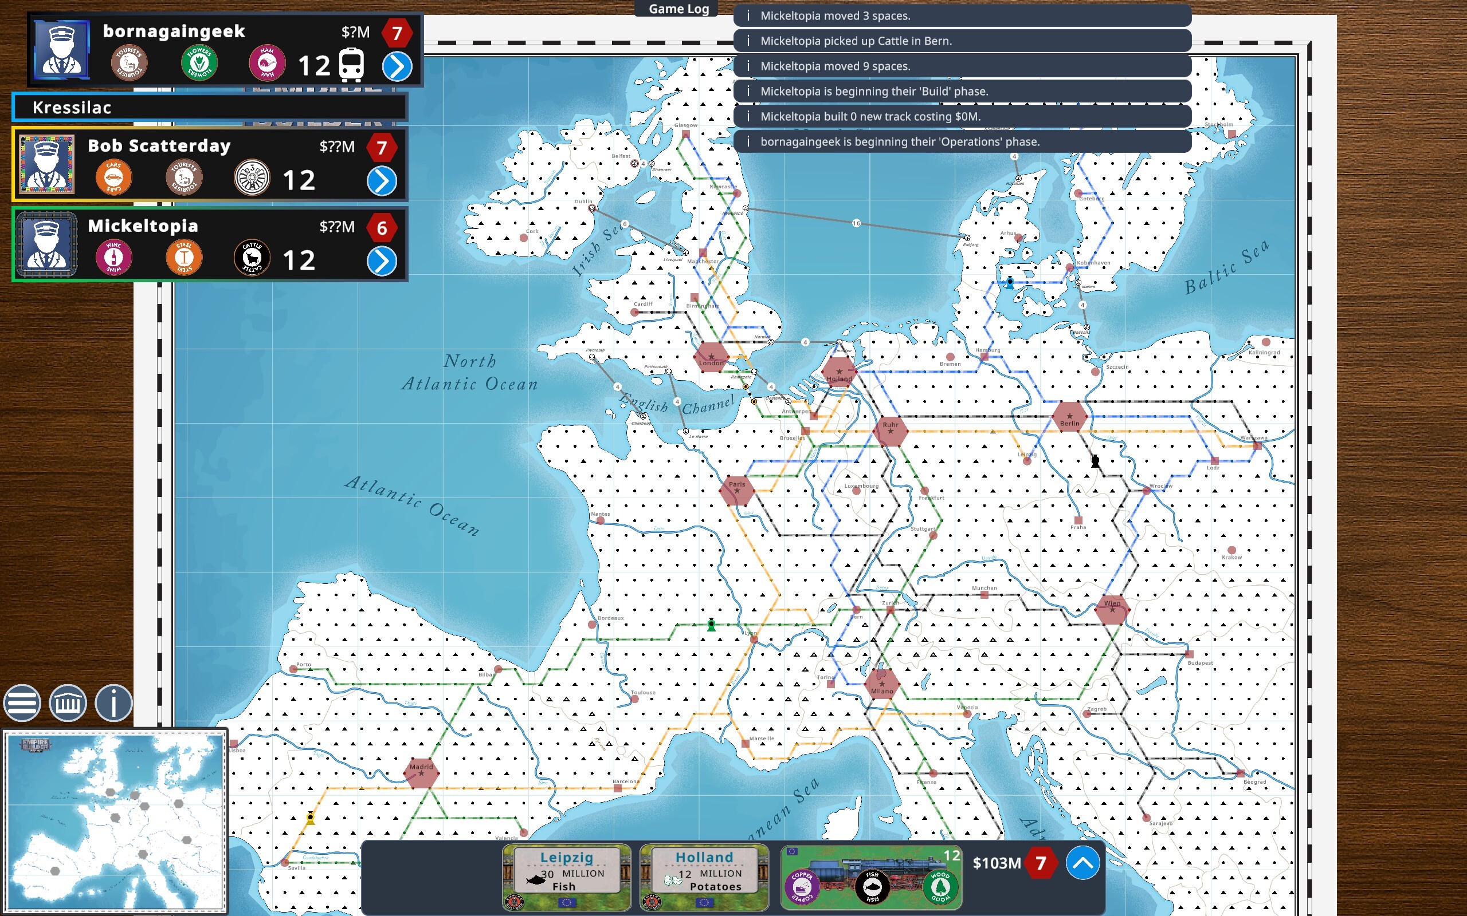Open the bank panel via the bank icon
The height and width of the screenshot is (916, 1467).
point(67,703)
